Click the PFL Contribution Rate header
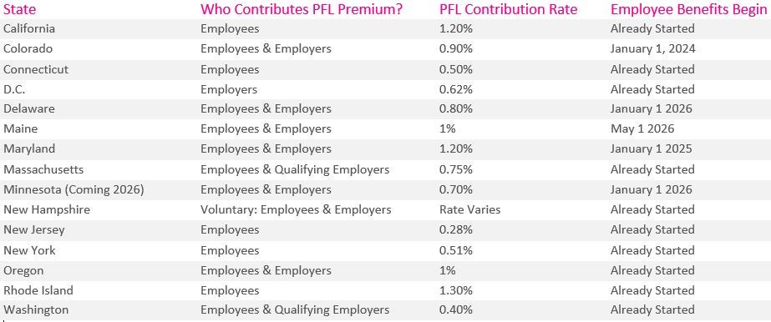The height and width of the screenshot is (322, 771). click(x=509, y=9)
